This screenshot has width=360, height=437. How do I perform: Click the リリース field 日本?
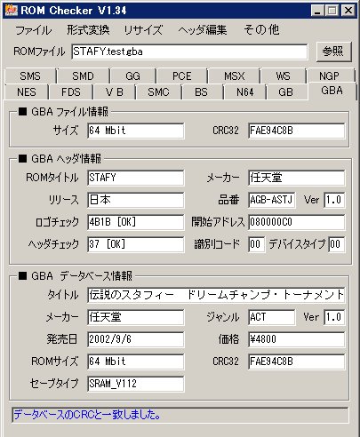(136, 200)
